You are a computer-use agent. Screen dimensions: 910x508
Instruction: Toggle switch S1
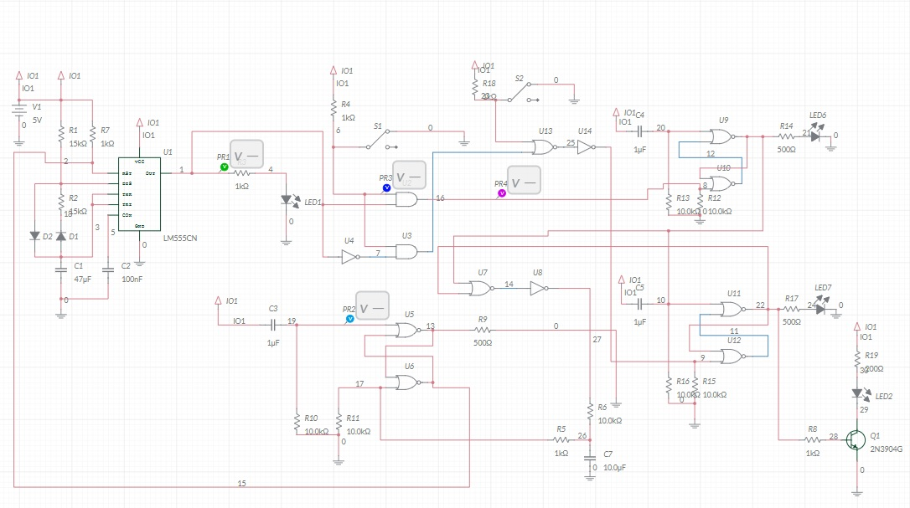pyautogui.click(x=384, y=136)
